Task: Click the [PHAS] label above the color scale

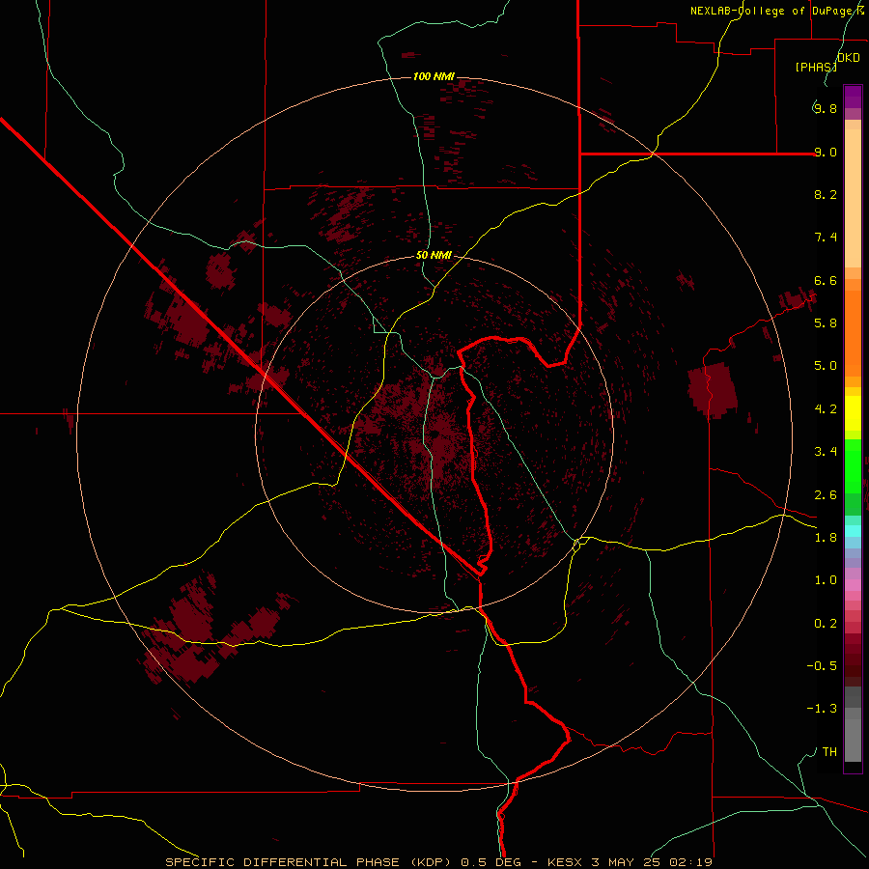Action: pyautogui.click(x=816, y=67)
